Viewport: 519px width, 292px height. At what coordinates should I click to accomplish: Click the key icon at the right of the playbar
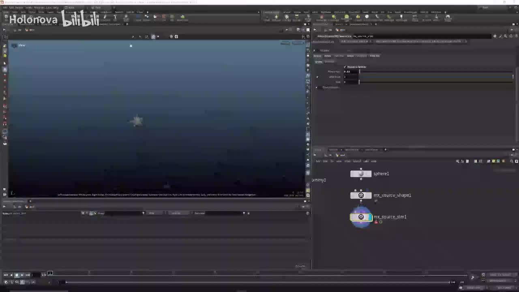pyautogui.click(x=472, y=277)
